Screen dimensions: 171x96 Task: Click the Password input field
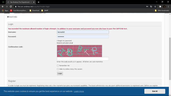pyautogui.click(x=83, y=37)
